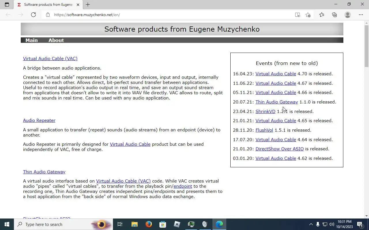Close the Software products tab
The width and height of the screenshot is (369, 230).
(78, 5)
